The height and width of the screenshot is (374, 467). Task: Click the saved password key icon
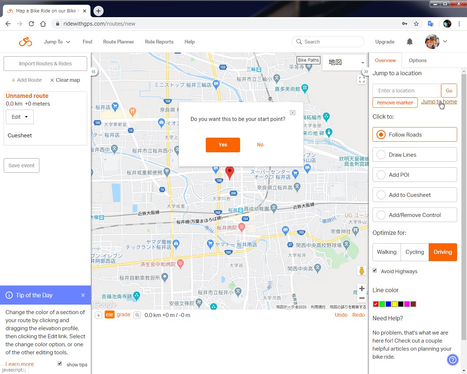coord(405,24)
